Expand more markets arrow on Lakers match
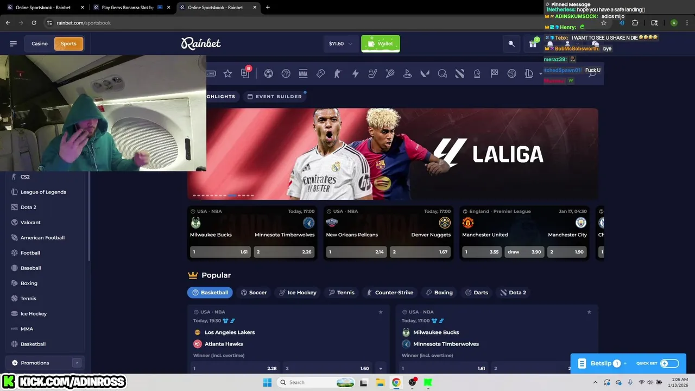The width and height of the screenshot is (695, 391). 381,368
